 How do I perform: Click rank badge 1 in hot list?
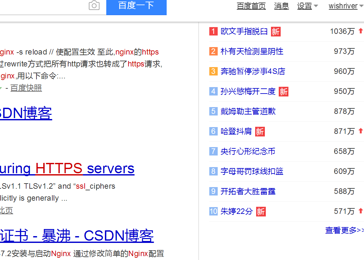coord(213,31)
